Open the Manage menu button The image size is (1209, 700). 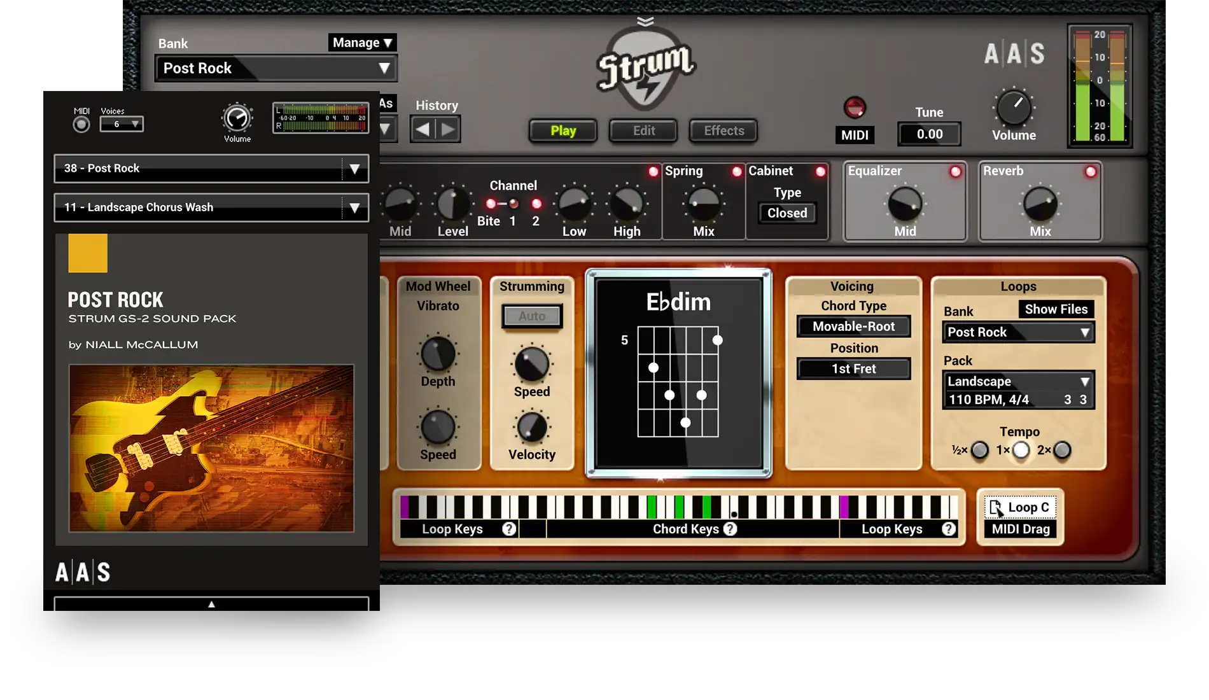click(361, 43)
